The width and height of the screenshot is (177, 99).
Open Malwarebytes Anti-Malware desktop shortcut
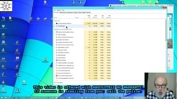(3, 60)
